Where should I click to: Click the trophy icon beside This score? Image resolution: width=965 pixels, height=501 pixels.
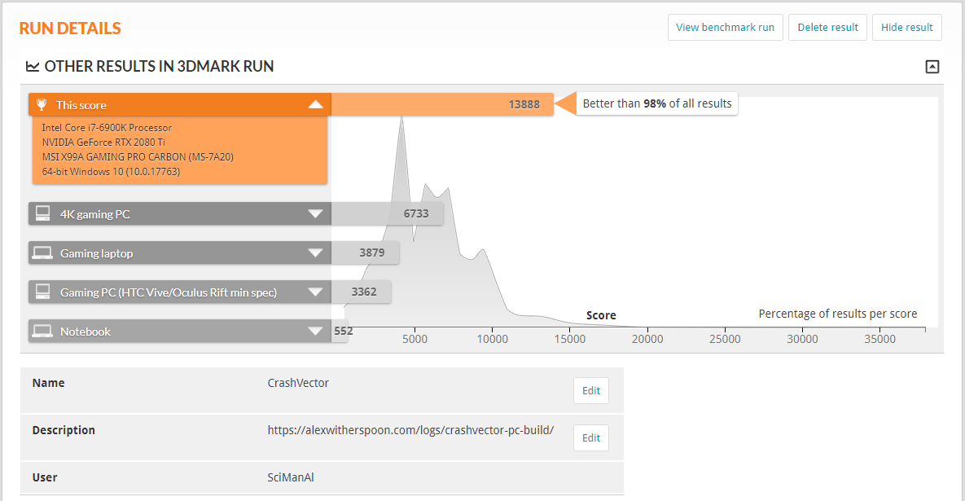(x=42, y=105)
